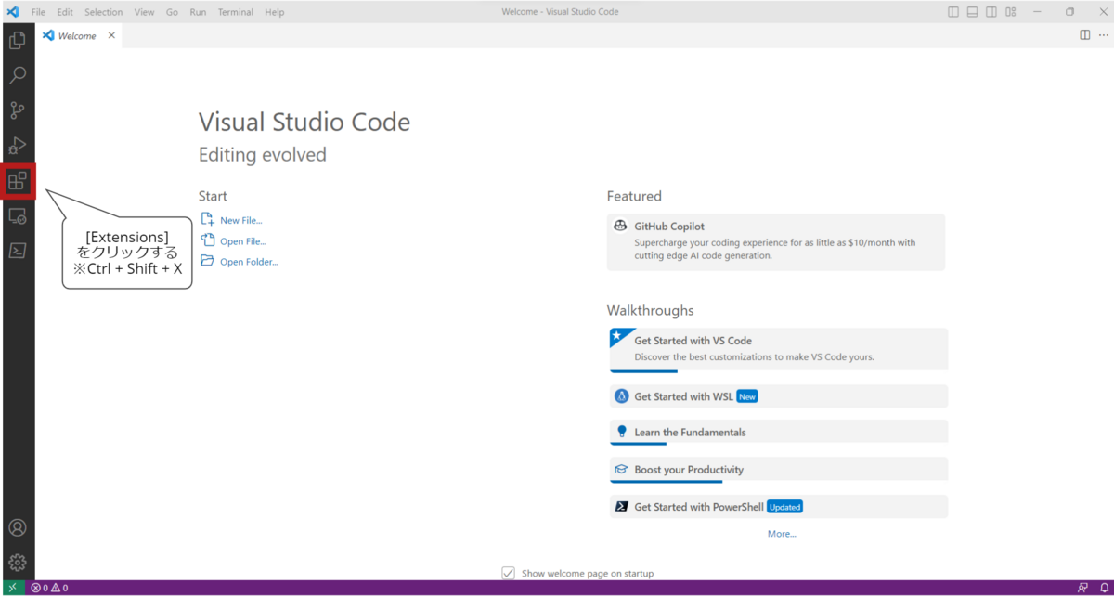Viewport: 1114px width, 596px height.
Task: Open Customize Layout icon in title bar
Action: pos(1011,12)
